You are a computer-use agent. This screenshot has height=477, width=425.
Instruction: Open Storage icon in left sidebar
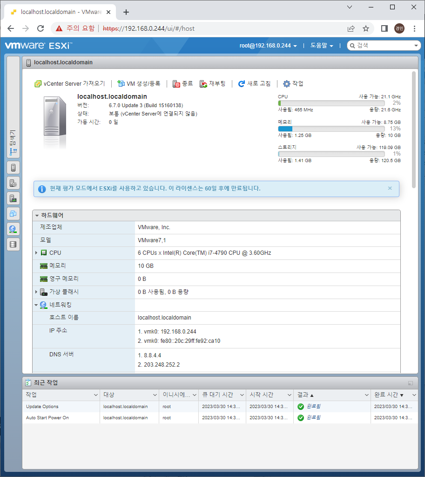pyautogui.click(x=13, y=244)
